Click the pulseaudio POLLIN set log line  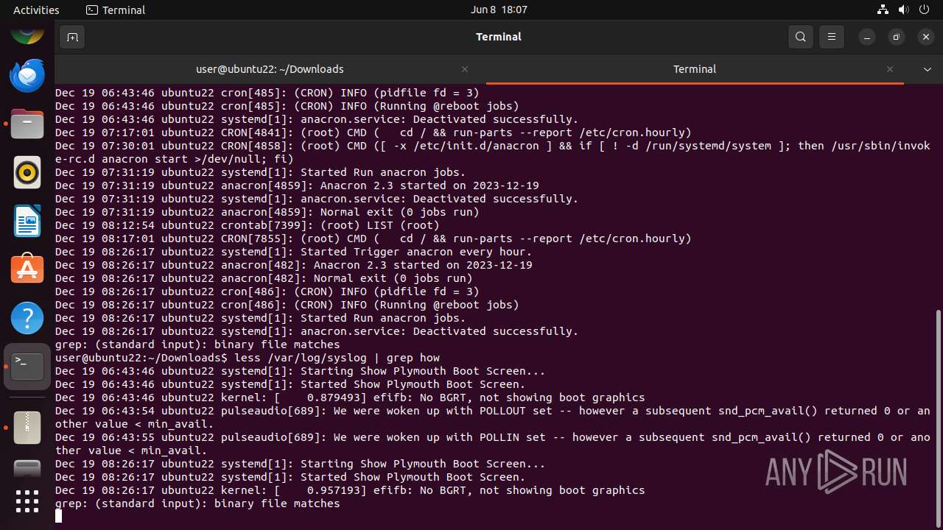point(493,444)
